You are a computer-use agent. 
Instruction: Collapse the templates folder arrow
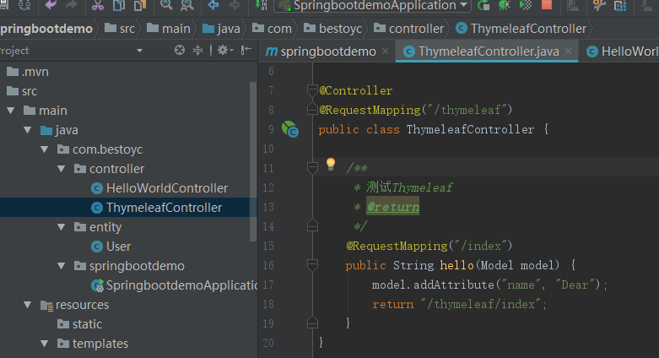(x=45, y=344)
